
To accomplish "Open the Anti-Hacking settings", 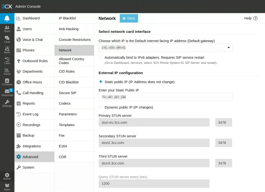I will pos(68,29).
